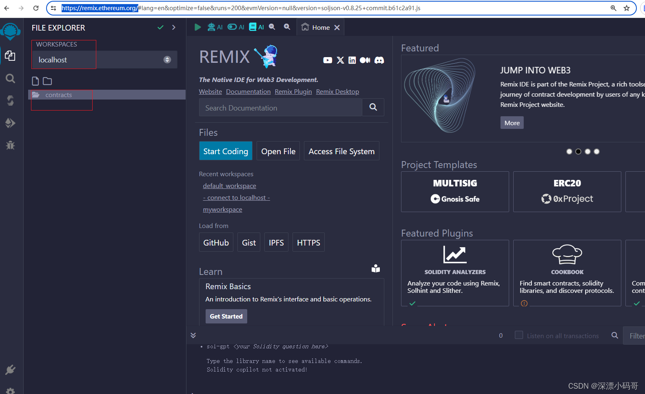The image size is (645, 394).
Task: Open Remix Medium icon
Action: (x=365, y=60)
